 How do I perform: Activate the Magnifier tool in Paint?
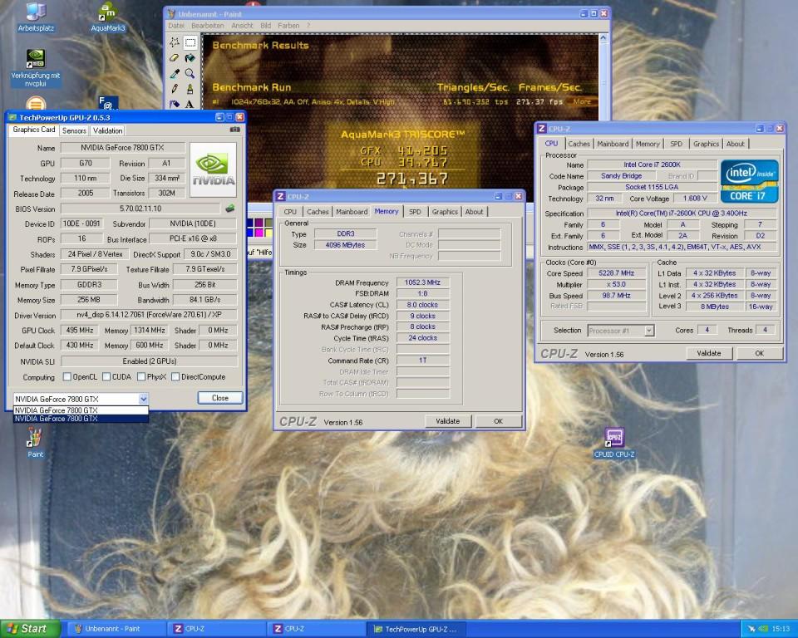[x=190, y=74]
